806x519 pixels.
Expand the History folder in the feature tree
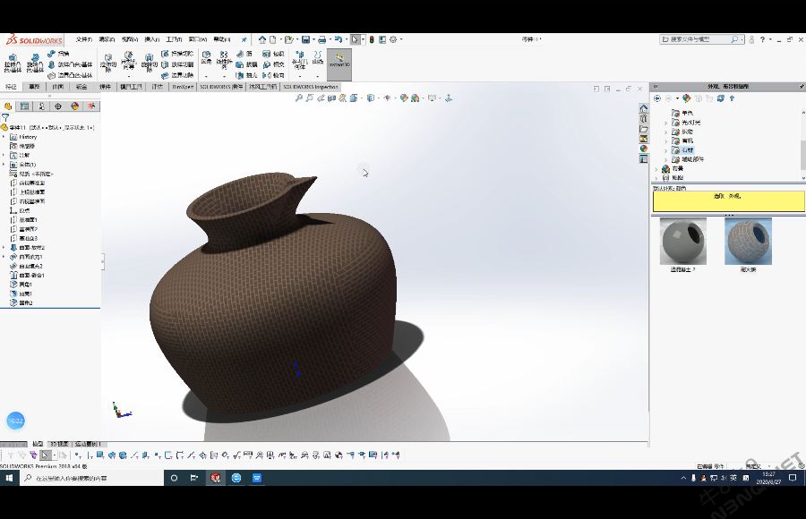click(x=4, y=137)
